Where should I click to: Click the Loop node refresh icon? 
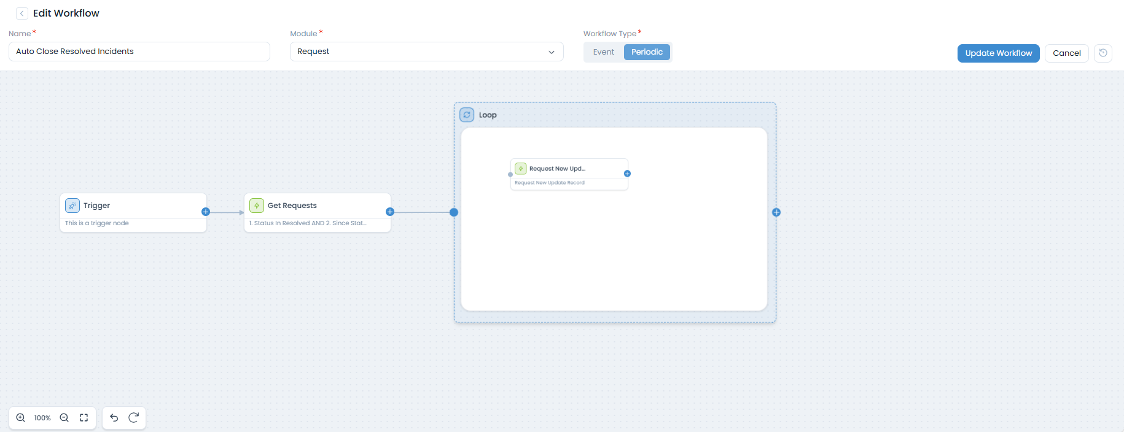[467, 115]
